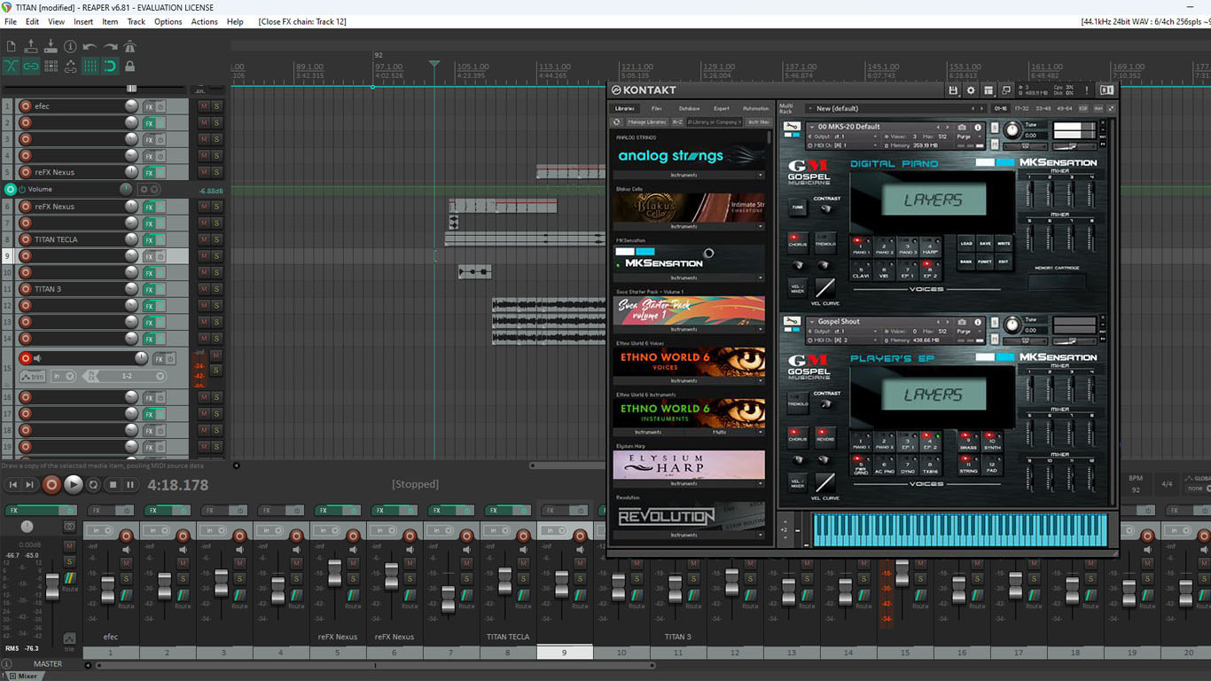
Task: Click the master volume fader in mixer
Action: click(x=52, y=586)
